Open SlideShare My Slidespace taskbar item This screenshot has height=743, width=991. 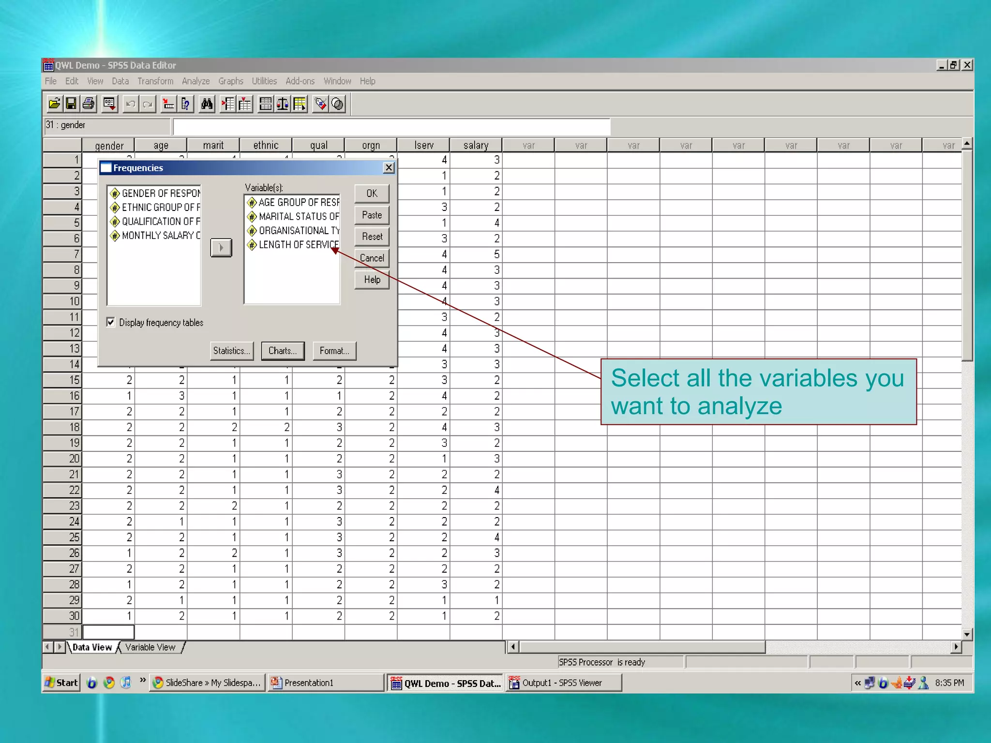(x=208, y=683)
